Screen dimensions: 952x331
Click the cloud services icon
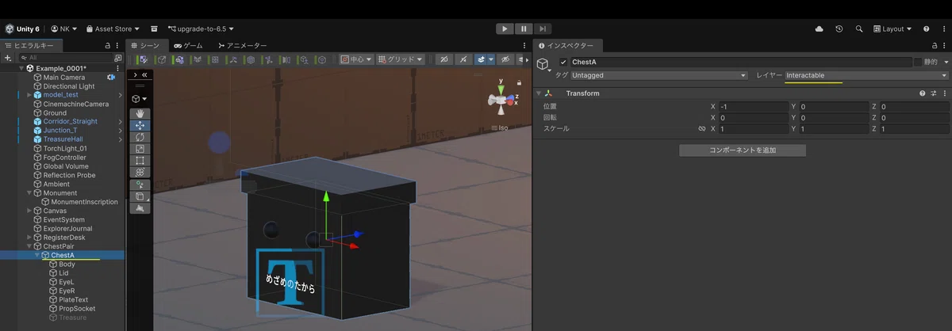click(x=819, y=29)
